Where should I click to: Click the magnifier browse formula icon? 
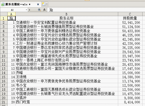pos(39,10)
